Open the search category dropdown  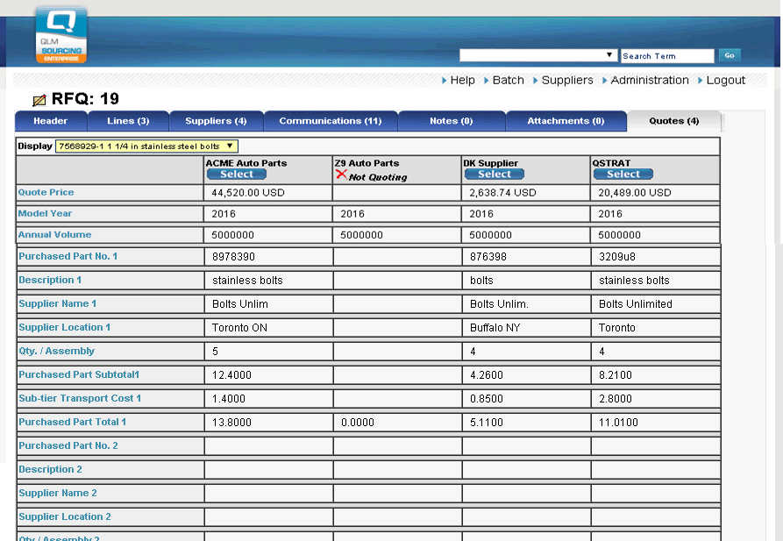click(538, 55)
